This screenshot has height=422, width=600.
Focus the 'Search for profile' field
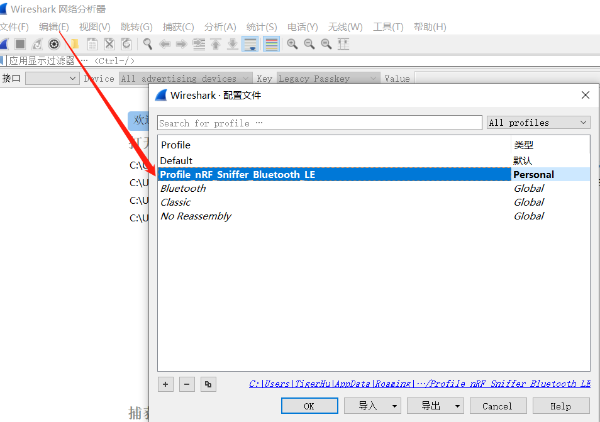(x=319, y=123)
